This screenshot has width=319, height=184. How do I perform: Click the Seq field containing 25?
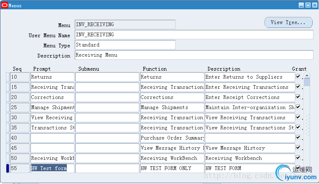(19, 107)
